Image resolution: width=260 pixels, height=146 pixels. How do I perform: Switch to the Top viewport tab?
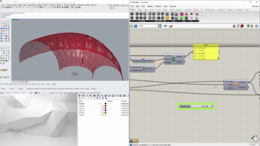(19, 82)
